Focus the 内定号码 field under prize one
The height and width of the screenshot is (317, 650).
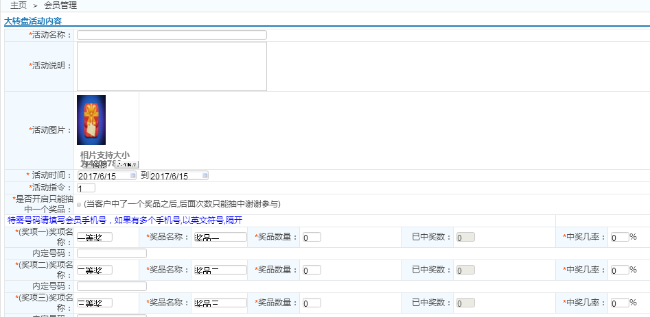[x=111, y=253]
